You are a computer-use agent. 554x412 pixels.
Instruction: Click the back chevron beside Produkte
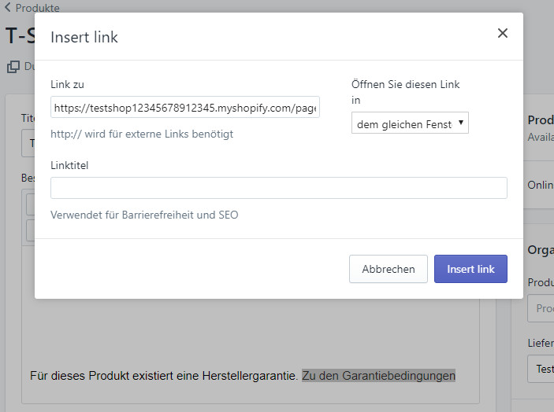coord(8,9)
